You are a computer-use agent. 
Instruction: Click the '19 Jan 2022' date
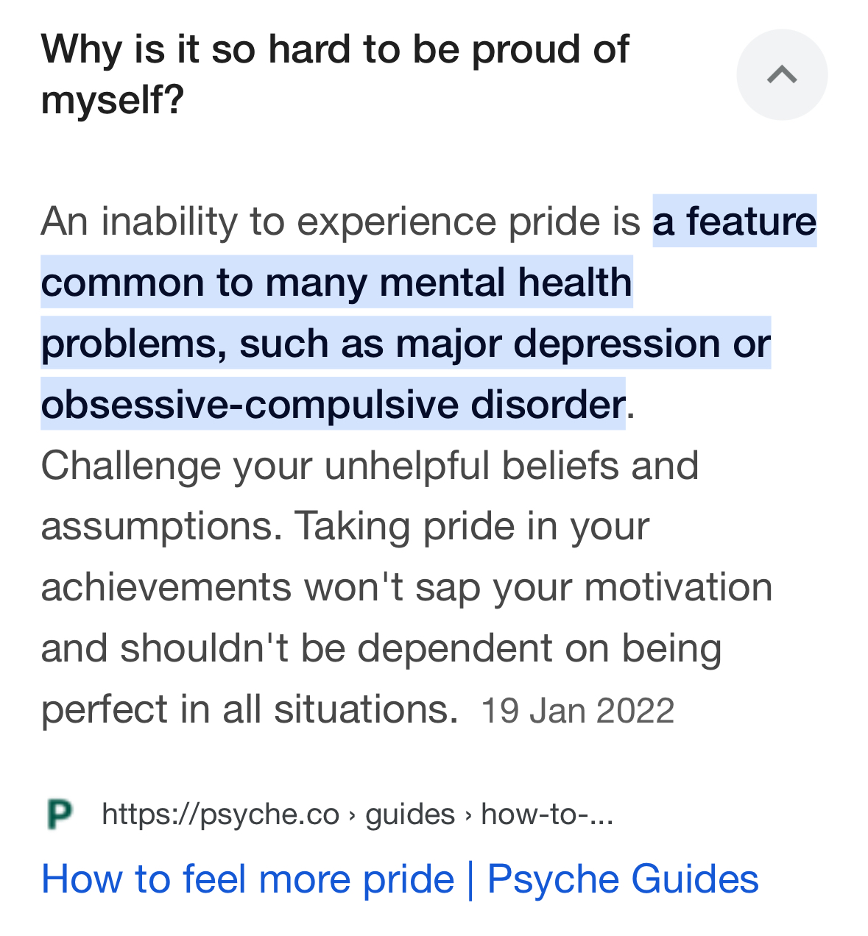pyautogui.click(x=578, y=711)
